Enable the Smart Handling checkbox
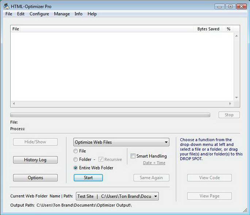 133,156
